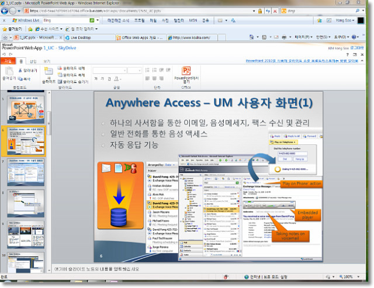374x288 pixels.
Task: Align text right in paragraph group
Action: 161,78
